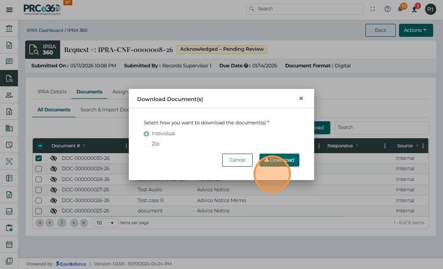Switch to the IPRA Details tab
This screenshot has width=443, height=269.
pyautogui.click(x=52, y=92)
